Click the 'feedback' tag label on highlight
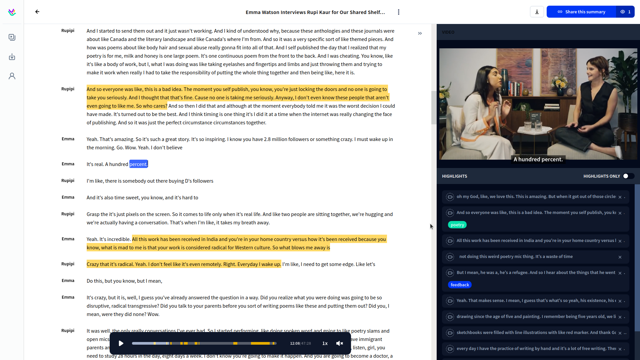This screenshot has width=640, height=360. click(x=460, y=284)
